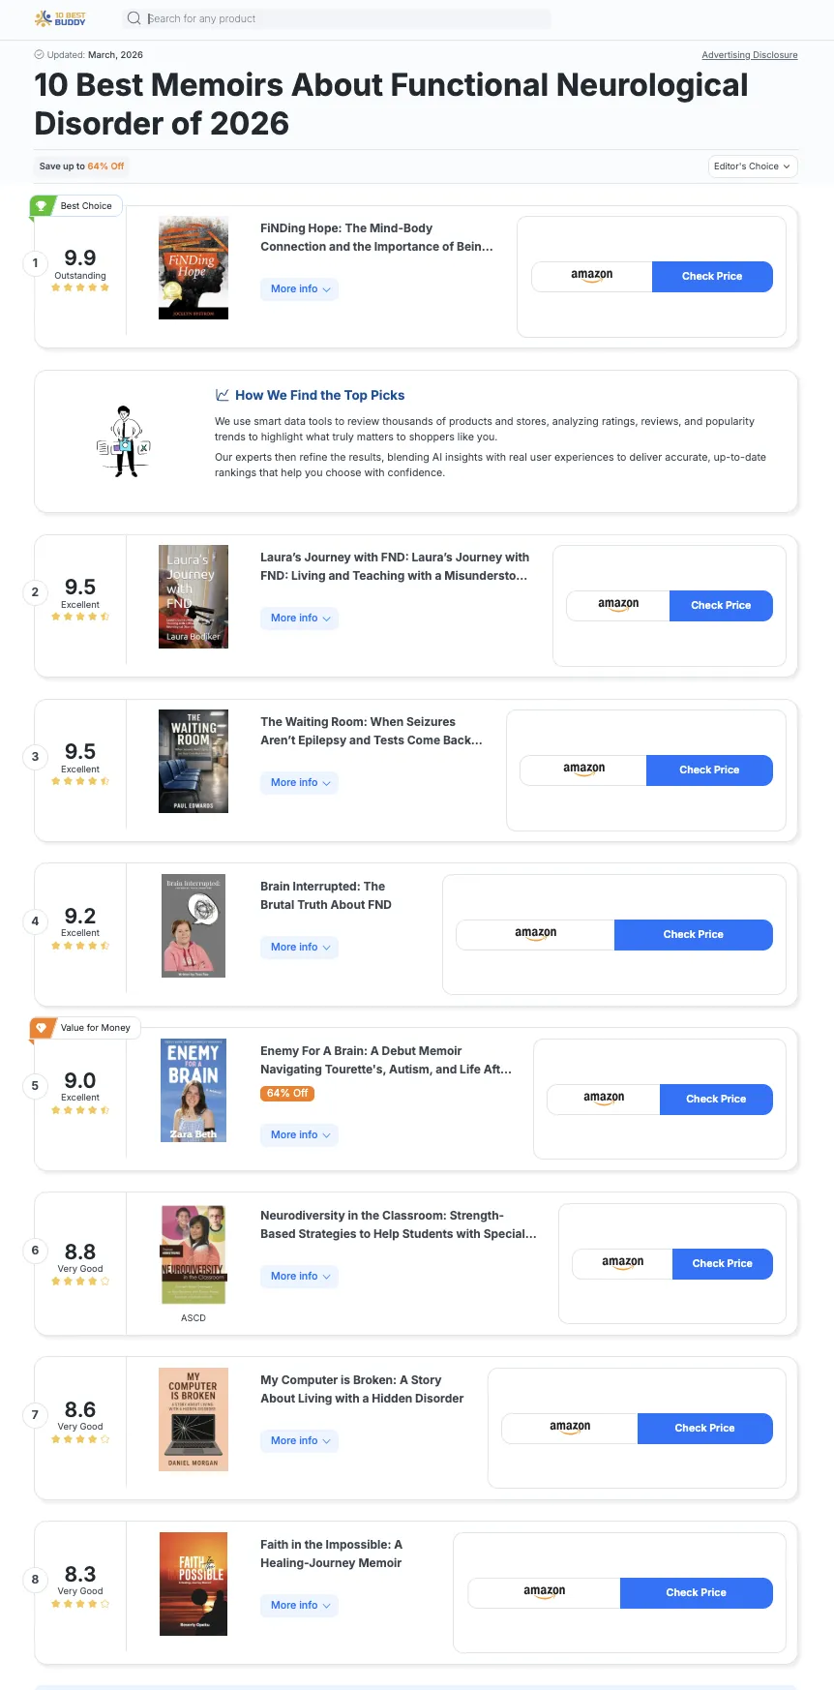Open the Advertising Disclosure link
This screenshot has width=834, height=1690.
(x=750, y=55)
